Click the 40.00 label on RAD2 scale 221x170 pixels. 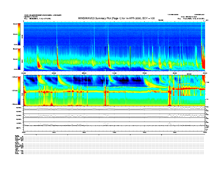tap(15, 24)
